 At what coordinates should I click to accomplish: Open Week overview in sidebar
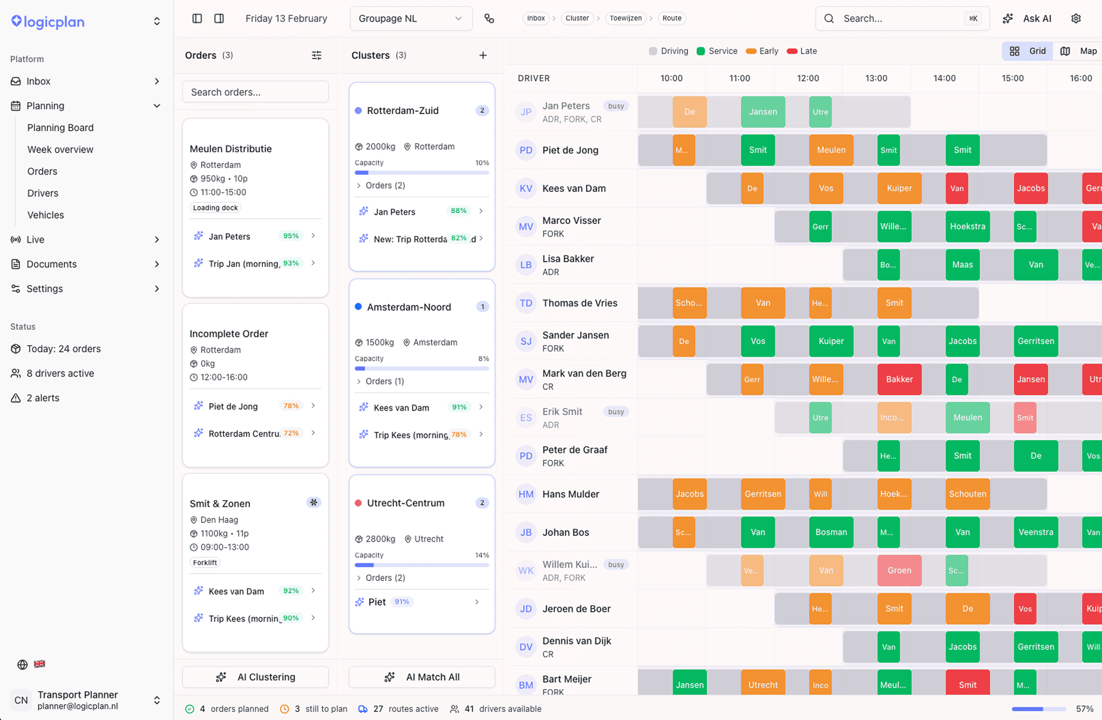click(x=60, y=149)
